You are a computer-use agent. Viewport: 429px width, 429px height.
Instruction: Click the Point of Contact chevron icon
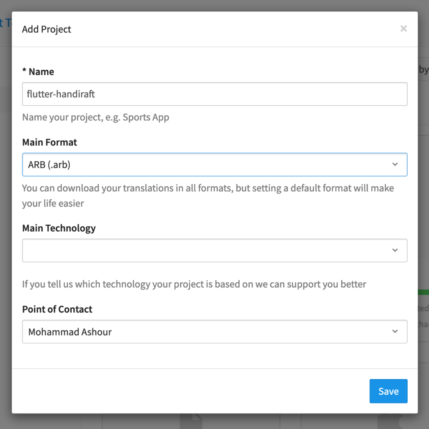point(395,331)
